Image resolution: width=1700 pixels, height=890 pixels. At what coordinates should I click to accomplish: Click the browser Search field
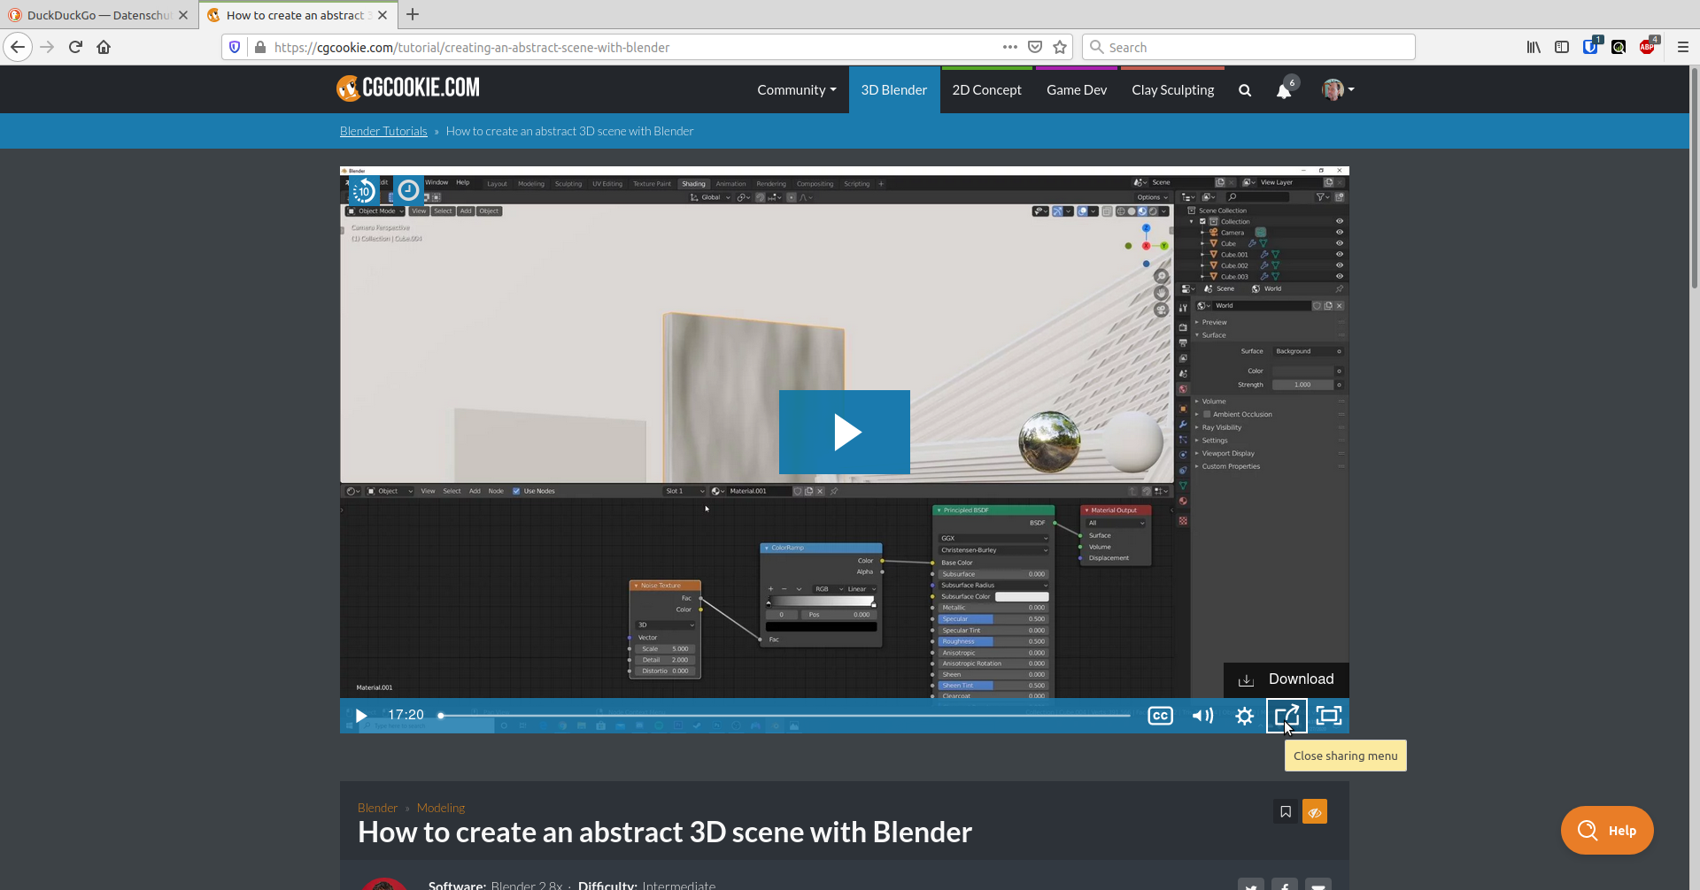point(1248,47)
